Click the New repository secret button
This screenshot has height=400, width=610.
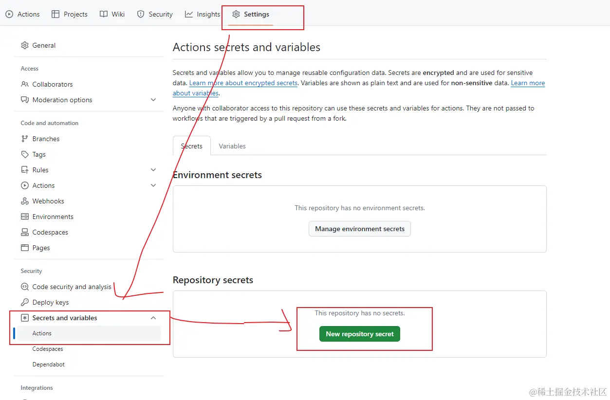[x=360, y=334]
